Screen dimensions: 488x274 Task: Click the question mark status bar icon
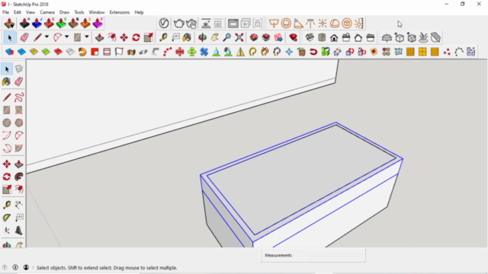5,267
